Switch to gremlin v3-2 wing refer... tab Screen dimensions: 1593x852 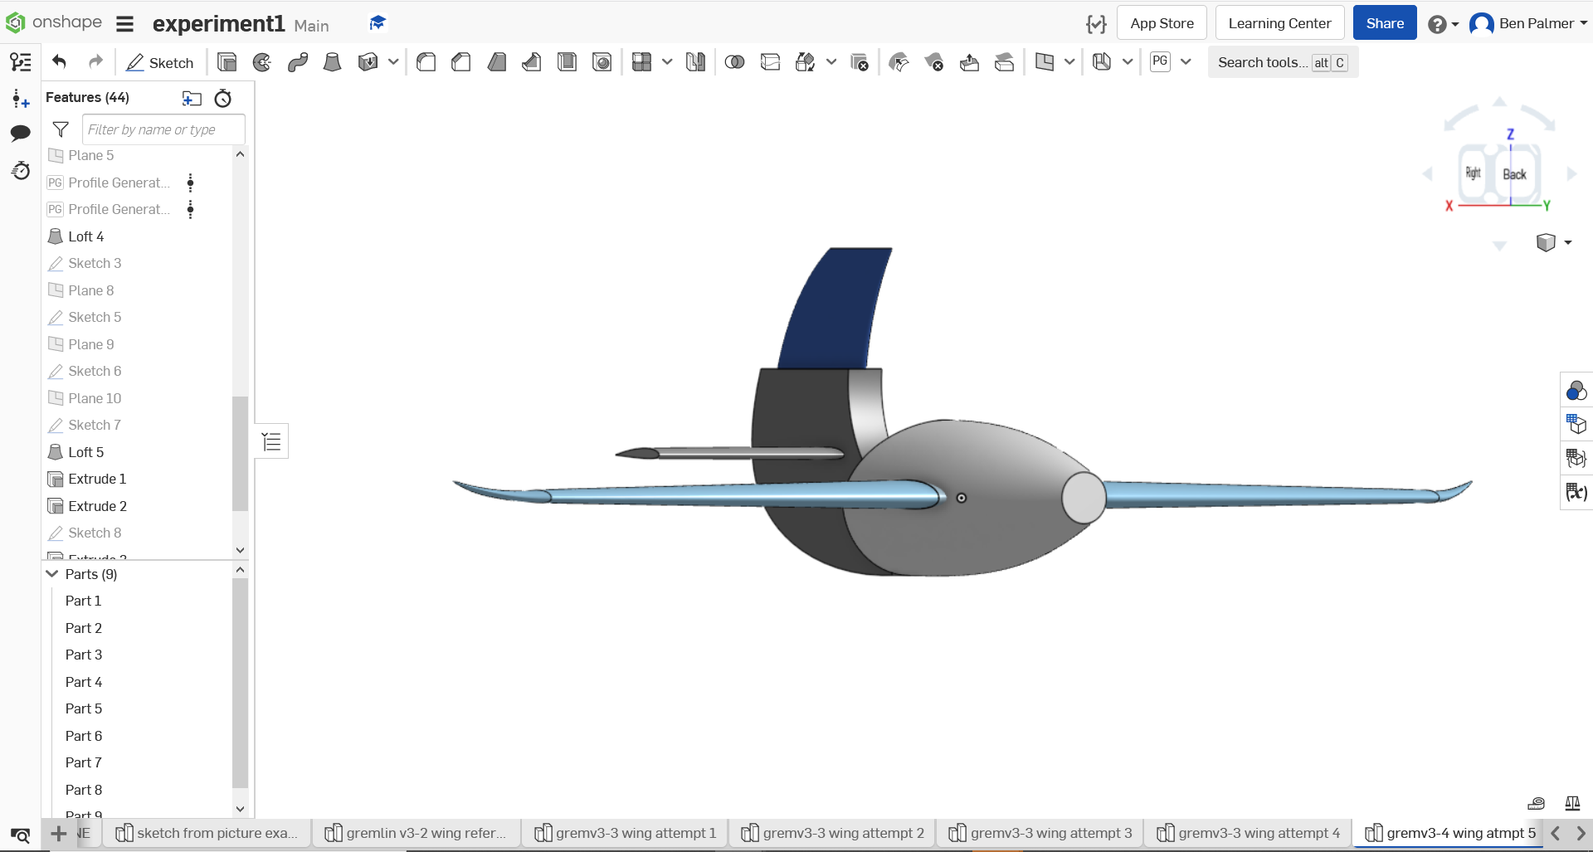pyautogui.click(x=417, y=833)
